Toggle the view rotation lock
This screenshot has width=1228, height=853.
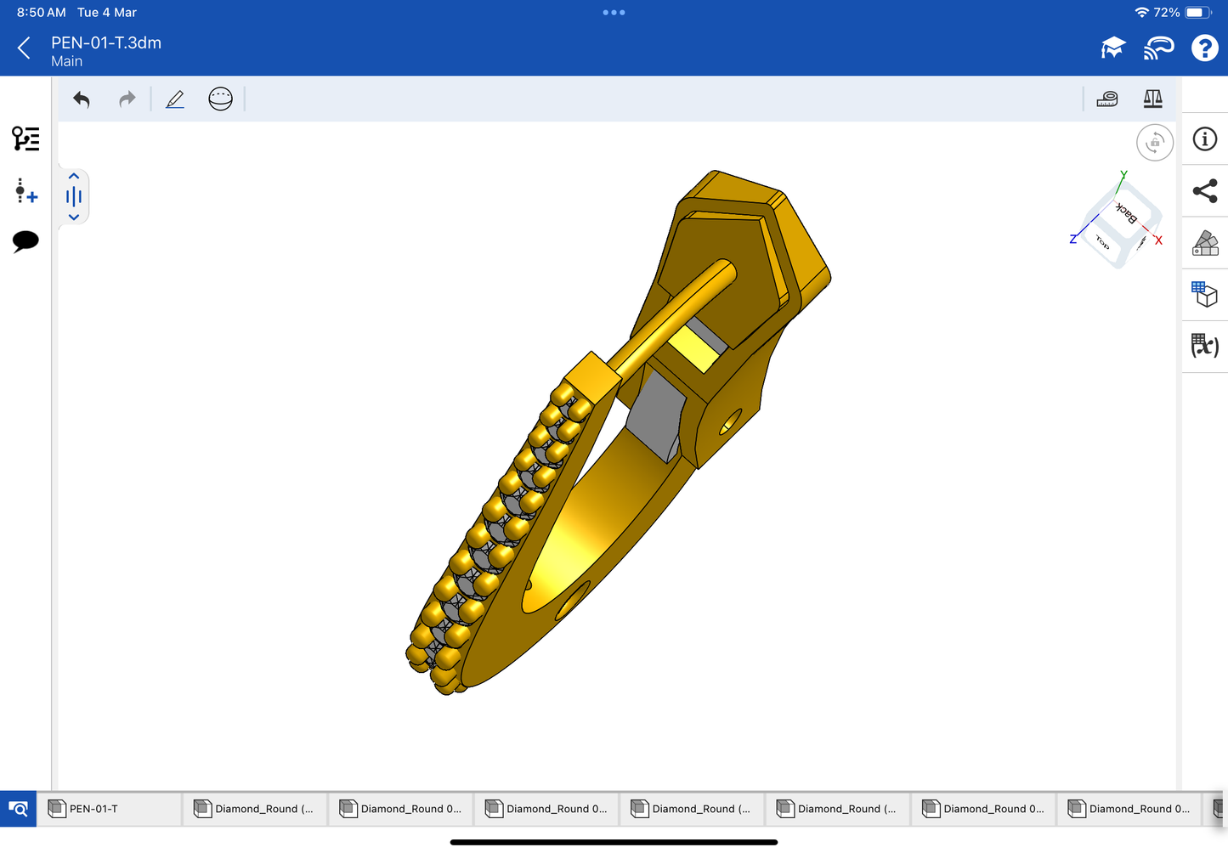[1154, 143]
